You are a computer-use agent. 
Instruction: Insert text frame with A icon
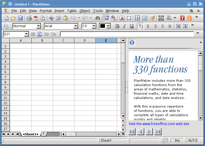click(122, 18)
